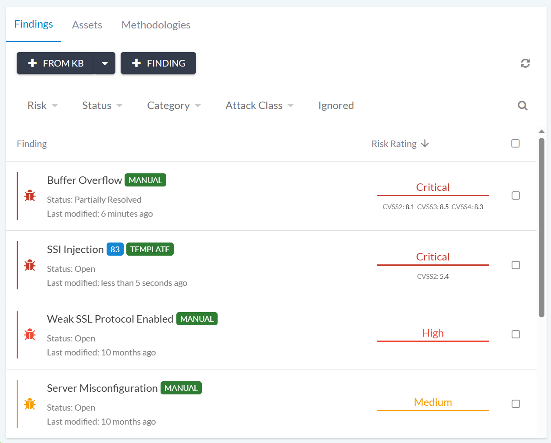Toggle the Ignored filter
Image resolution: width=551 pixels, height=443 pixels.
point(336,105)
